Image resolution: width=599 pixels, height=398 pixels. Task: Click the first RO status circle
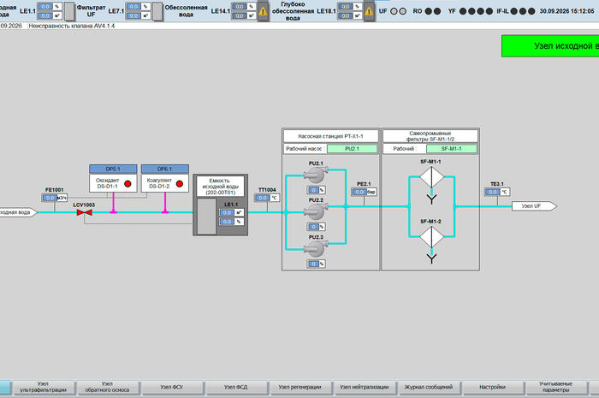pyautogui.click(x=429, y=11)
